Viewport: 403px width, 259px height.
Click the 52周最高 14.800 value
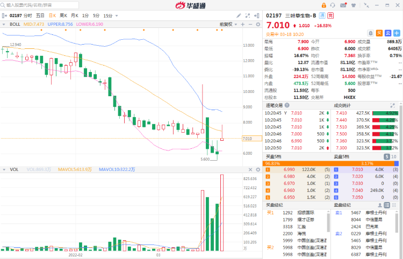tap(348, 76)
